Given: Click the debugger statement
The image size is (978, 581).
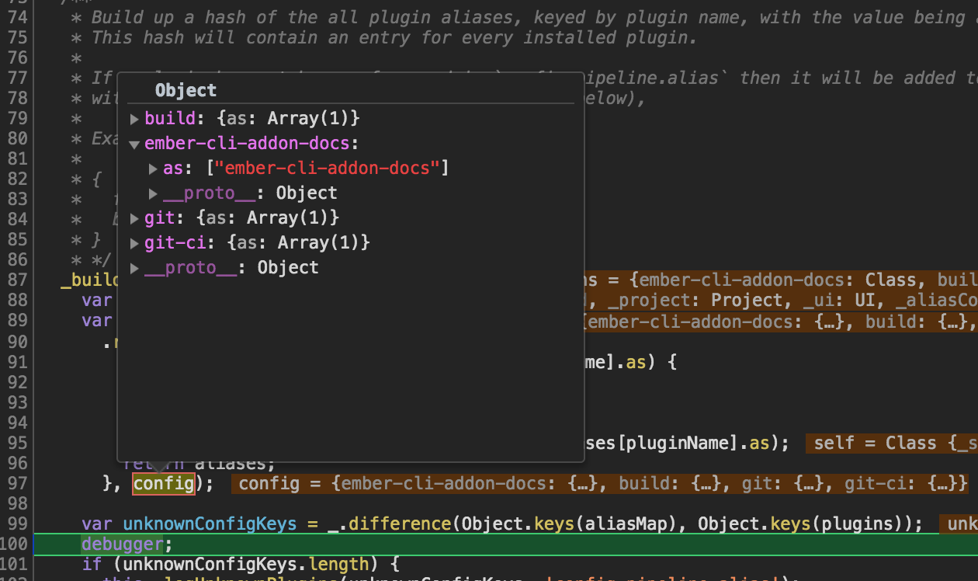Looking at the screenshot, I should (x=127, y=544).
